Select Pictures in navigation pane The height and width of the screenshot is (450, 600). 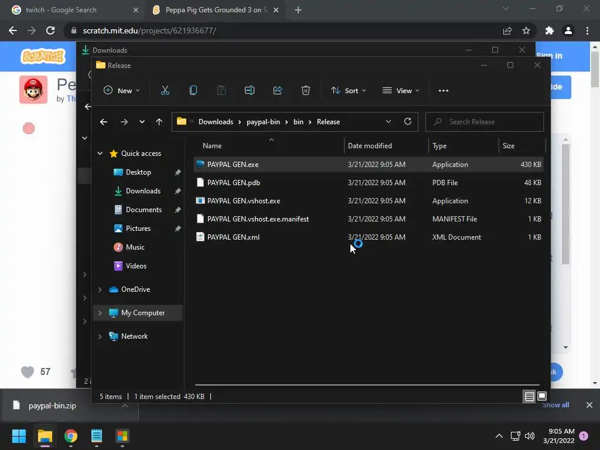click(x=138, y=229)
